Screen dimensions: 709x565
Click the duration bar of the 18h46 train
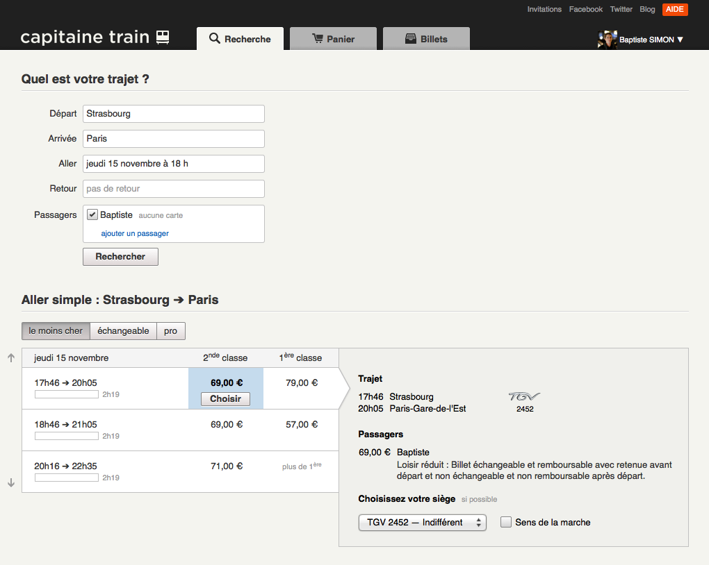tap(67, 436)
